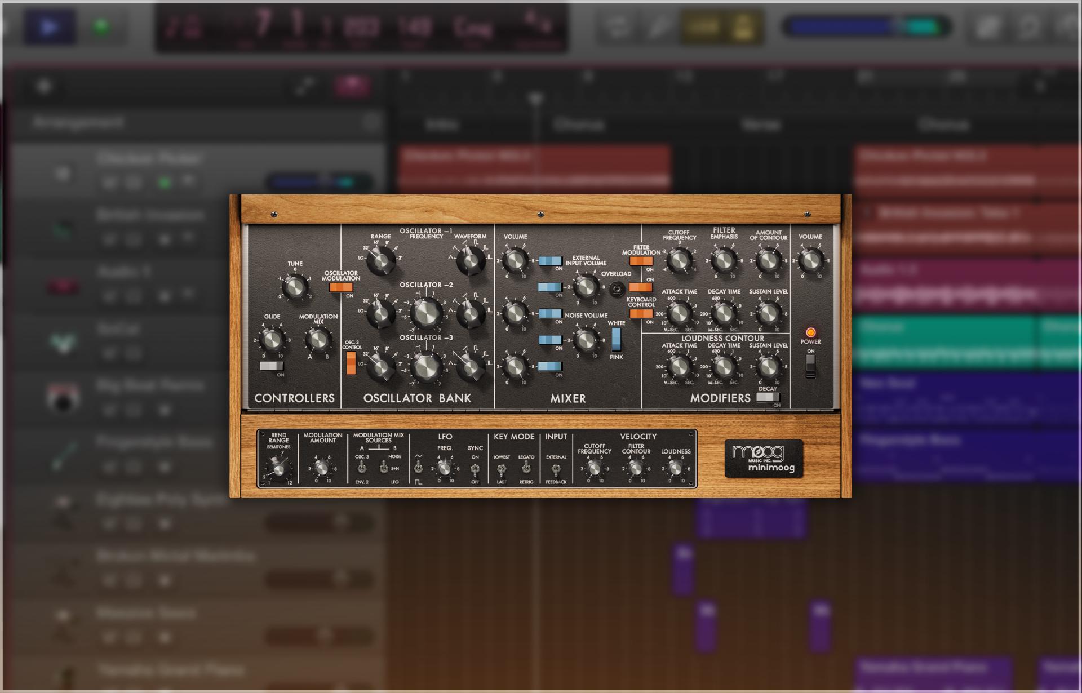Click the Oscillator 2 mixer volume knob
Image resolution: width=1082 pixels, height=693 pixels.
click(515, 313)
